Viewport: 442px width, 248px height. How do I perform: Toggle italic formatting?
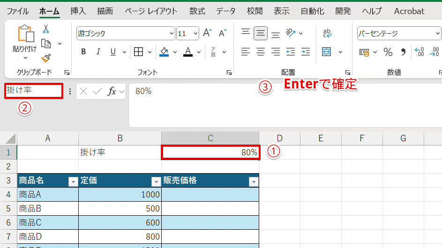pos(98,52)
